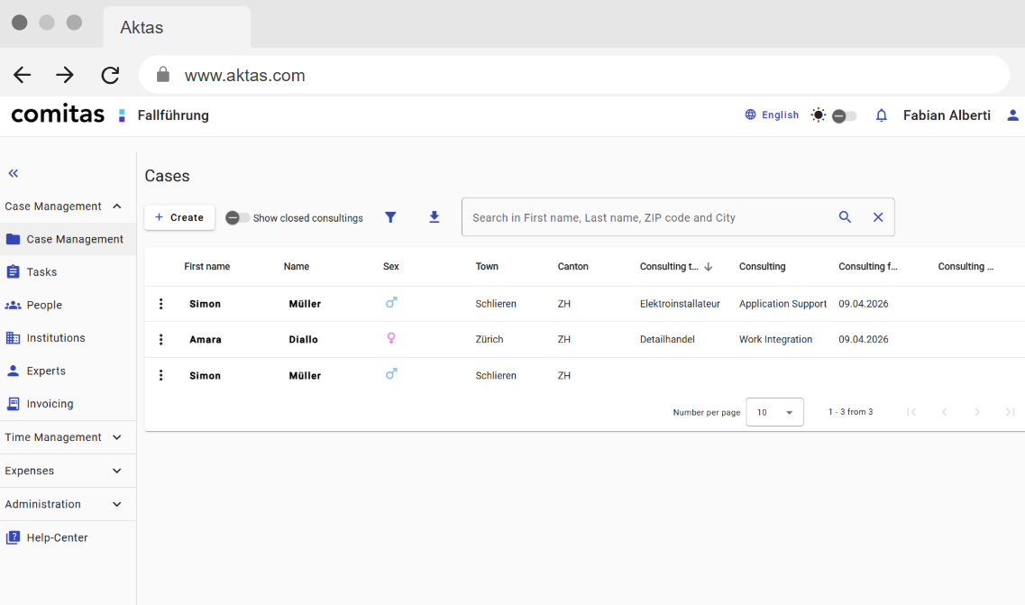Click the download export icon
1025x605 pixels.
(435, 217)
